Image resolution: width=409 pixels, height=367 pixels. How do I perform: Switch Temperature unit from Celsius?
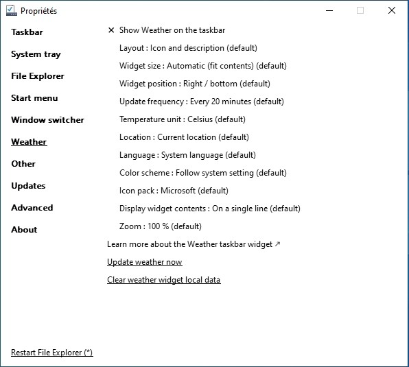click(183, 119)
